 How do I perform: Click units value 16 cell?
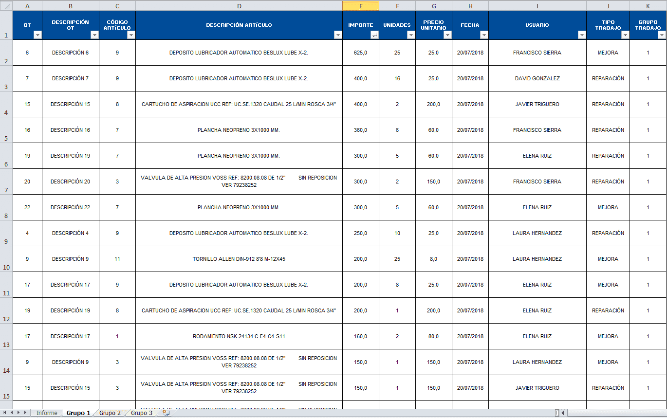(x=397, y=78)
